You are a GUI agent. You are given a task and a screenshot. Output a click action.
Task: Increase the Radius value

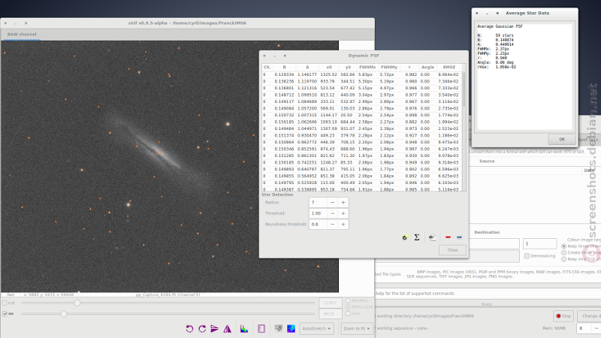pos(343,202)
